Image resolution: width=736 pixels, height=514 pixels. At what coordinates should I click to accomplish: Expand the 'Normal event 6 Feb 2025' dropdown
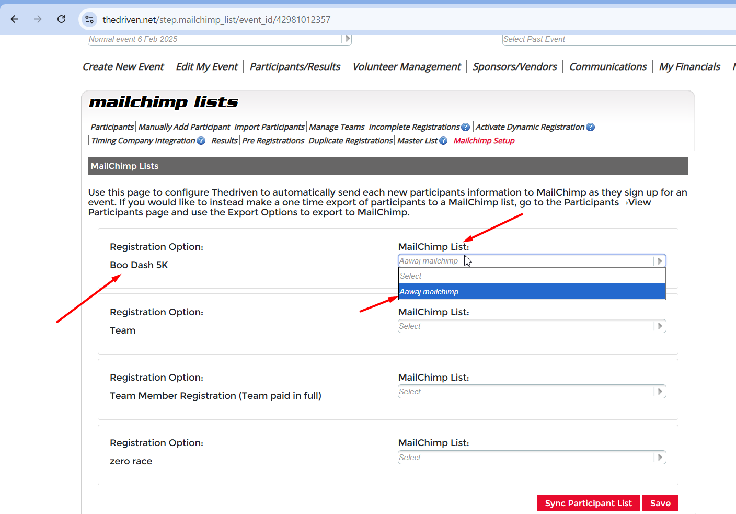(x=220, y=39)
